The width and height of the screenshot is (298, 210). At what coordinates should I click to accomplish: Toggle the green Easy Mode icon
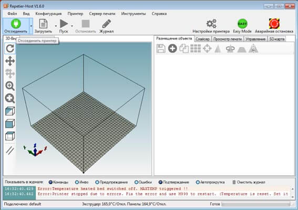[x=242, y=24]
